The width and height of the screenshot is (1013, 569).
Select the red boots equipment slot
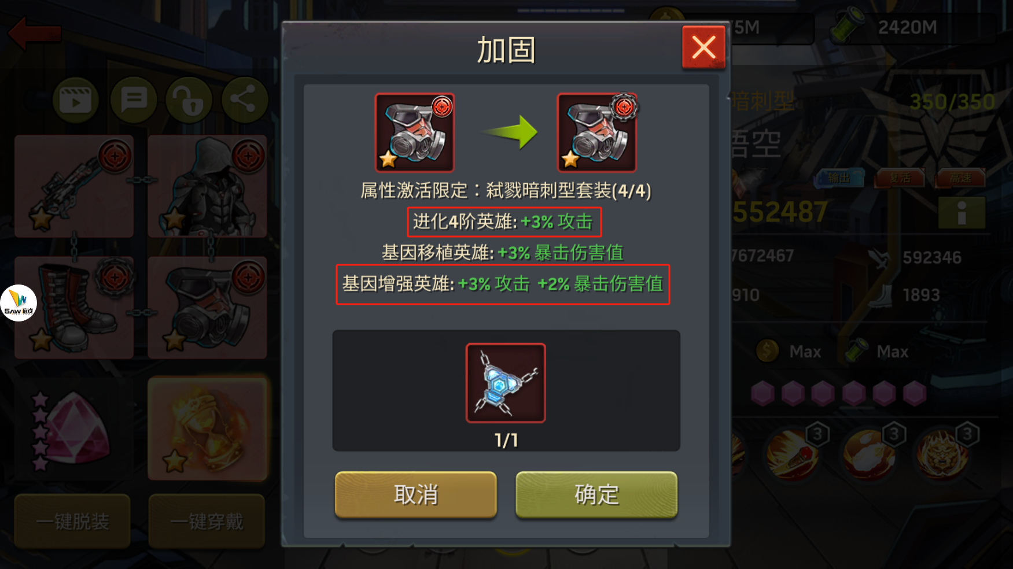[x=74, y=308]
